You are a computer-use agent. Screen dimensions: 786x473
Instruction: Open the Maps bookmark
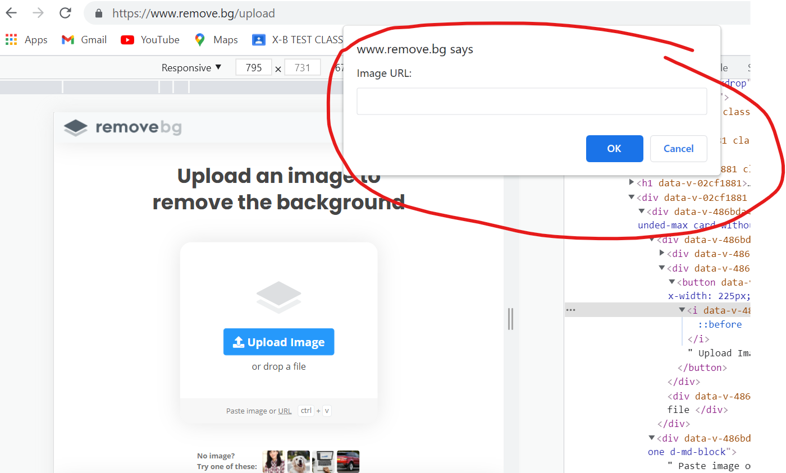(216, 40)
